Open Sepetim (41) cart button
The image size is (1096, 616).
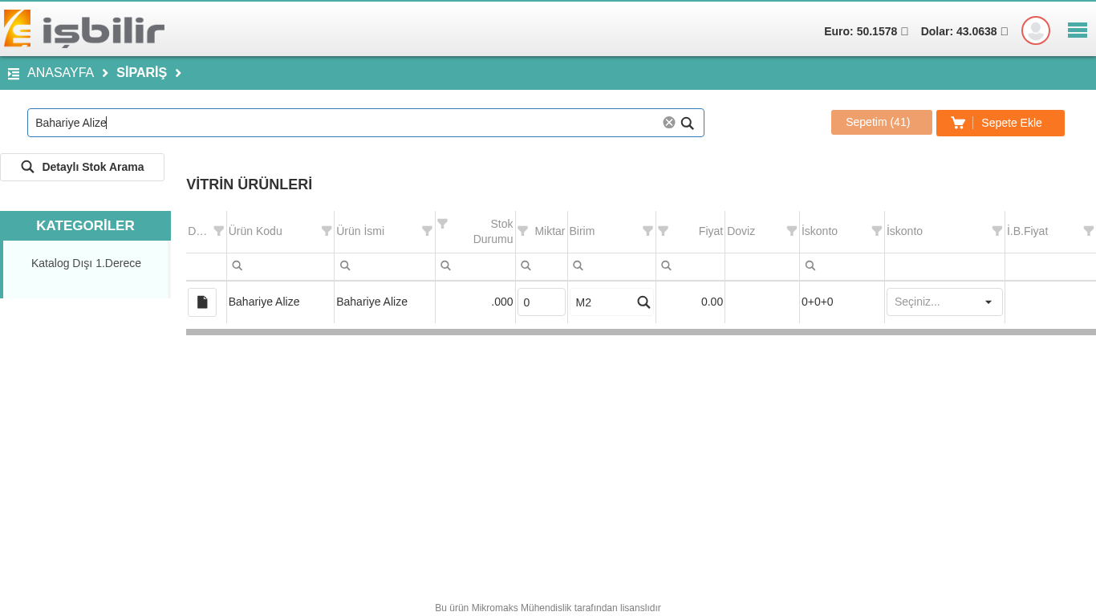click(x=881, y=122)
